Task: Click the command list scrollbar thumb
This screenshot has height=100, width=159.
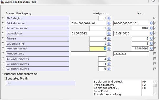Action: pos(155,85)
